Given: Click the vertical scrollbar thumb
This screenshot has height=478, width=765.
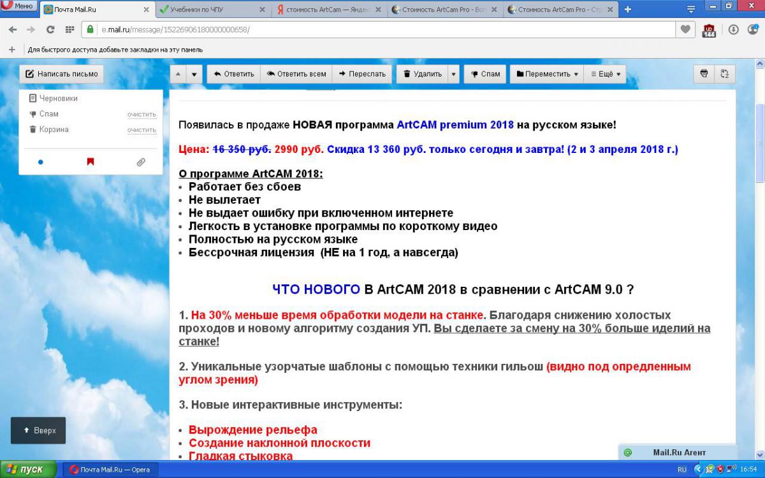Looking at the screenshot, I should click(x=759, y=143).
